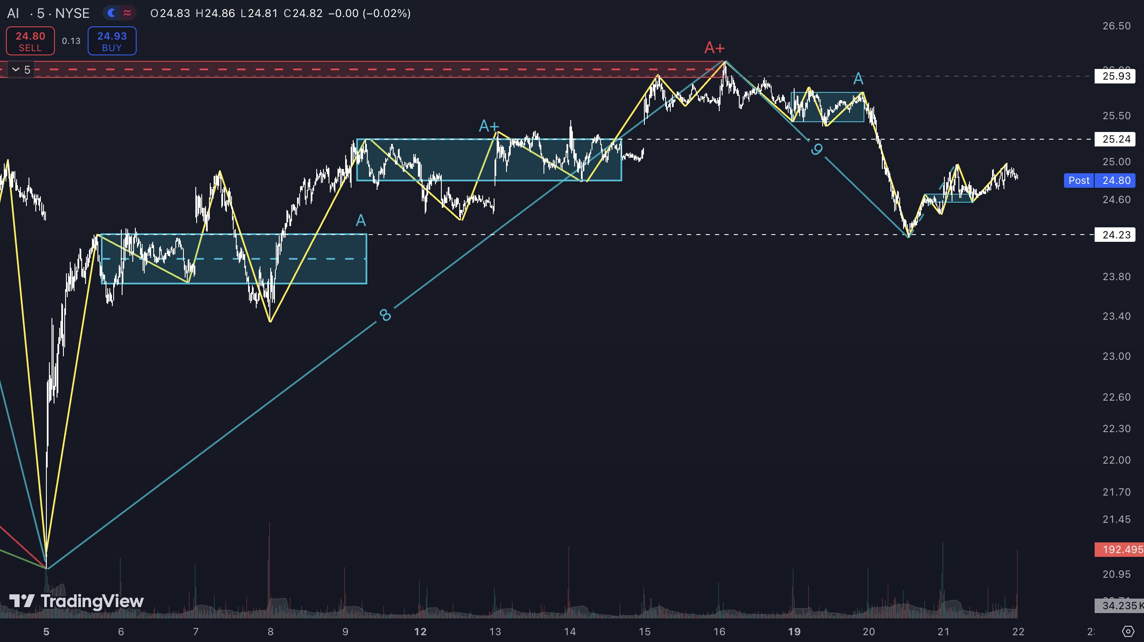Select the blue A label near 20
This screenshot has width=1144, height=642.
tap(858, 79)
